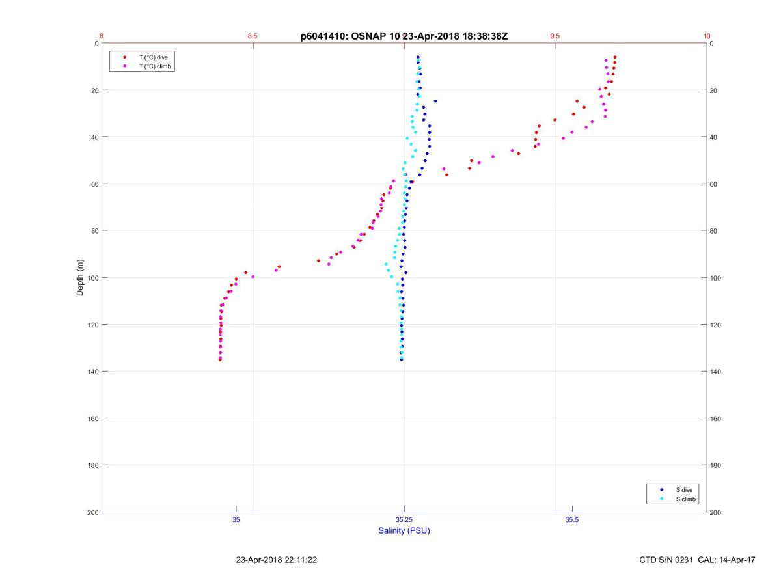Click the 35.25 salinity tick label
The width and height of the screenshot is (781, 576).
click(404, 519)
